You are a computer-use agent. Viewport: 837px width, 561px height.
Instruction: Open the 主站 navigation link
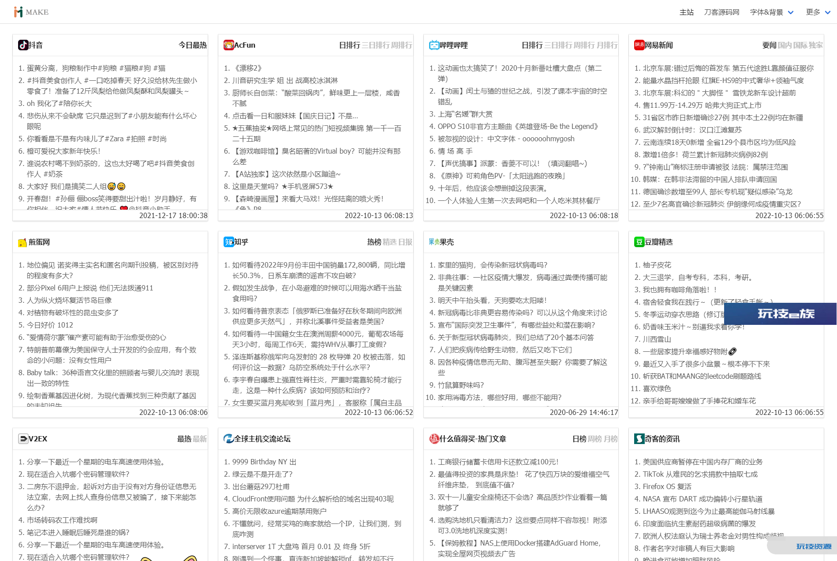click(687, 12)
